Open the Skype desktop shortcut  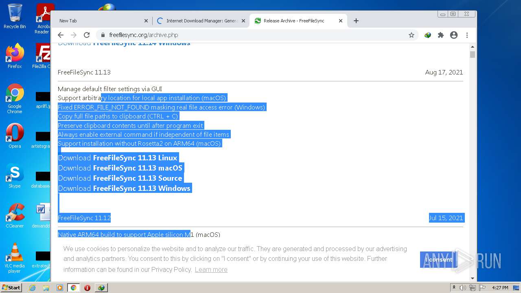(x=15, y=176)
